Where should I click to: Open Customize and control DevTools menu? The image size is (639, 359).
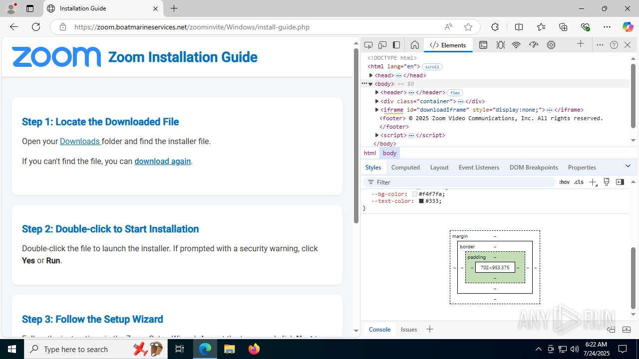click(x=600, y=45)
